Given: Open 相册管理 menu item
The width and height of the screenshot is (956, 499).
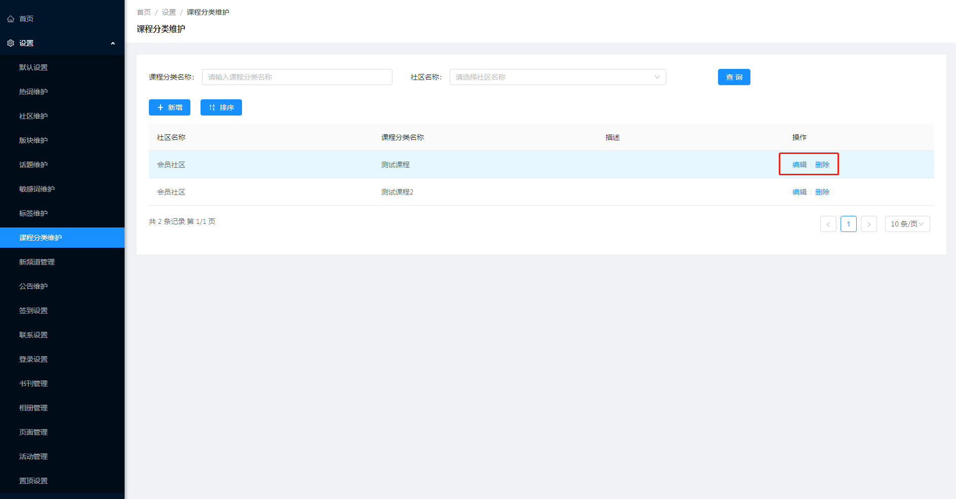Looking at the screenshot, I should coord(33,408).
